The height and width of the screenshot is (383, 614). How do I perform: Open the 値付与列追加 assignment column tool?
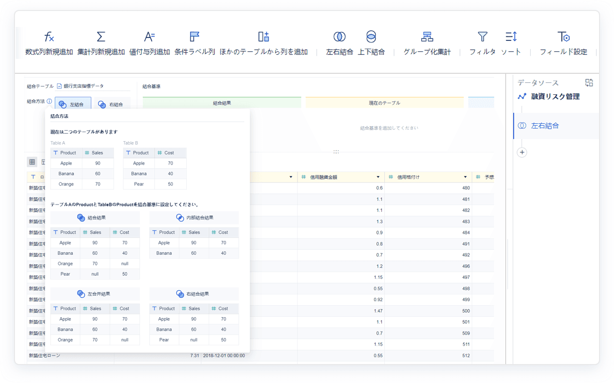click(x=149, y=37)
